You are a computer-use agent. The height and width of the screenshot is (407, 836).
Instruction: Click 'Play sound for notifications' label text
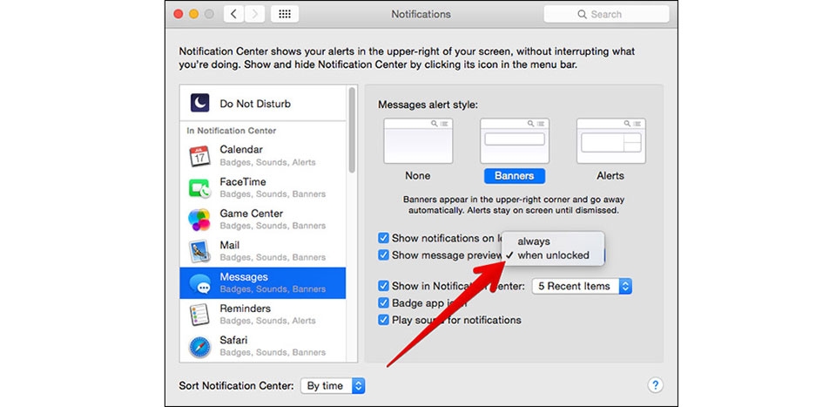pos(456,320)
